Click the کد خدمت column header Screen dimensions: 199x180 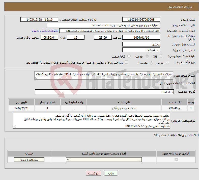(174, 102)
